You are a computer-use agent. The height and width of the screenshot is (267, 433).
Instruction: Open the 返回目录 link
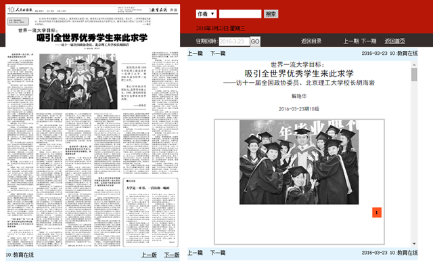[311, 41]
